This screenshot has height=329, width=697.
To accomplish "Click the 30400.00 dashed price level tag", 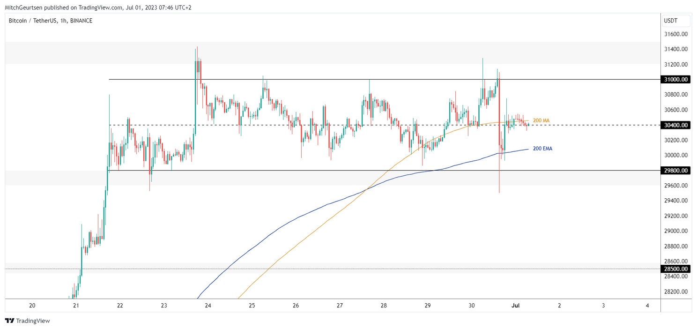I will pos(676,125).
